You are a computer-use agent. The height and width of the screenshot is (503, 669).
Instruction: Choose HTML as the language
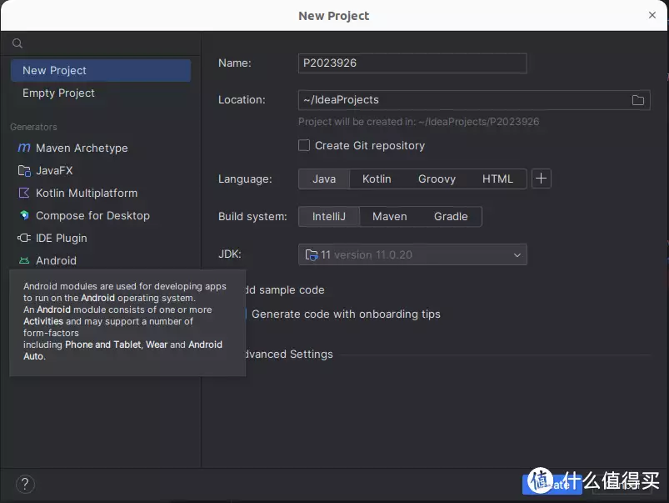click(497, 179)
